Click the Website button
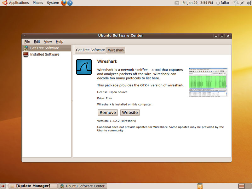 (x=130, y=112)
